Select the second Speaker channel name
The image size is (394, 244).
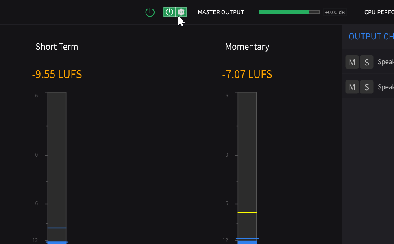pos(386,87)
